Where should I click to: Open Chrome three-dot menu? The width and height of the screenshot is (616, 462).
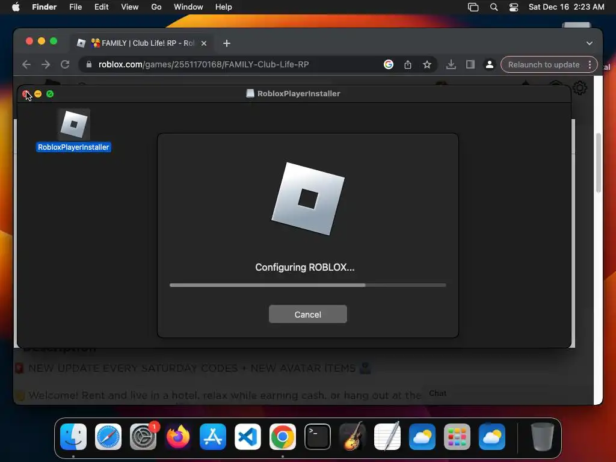click(x=590, y=64)
